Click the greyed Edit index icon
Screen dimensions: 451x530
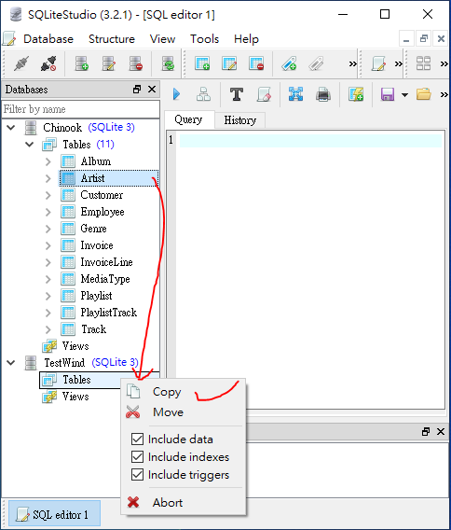tap(316, 63)
